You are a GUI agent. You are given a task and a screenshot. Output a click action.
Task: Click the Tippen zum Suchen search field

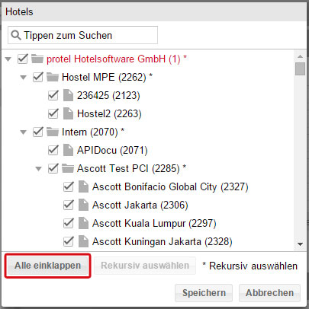coord(82,35)
